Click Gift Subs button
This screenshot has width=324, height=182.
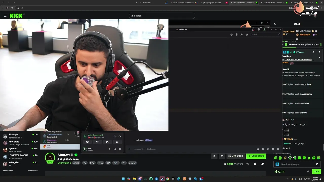(x=235, y=156)
